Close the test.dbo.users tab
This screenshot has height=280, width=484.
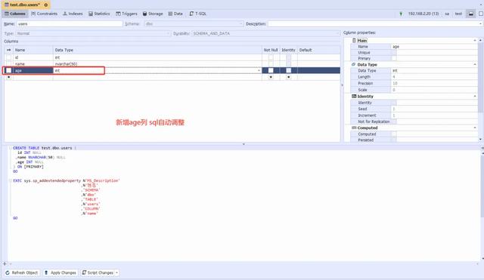[x=46, y=5]
